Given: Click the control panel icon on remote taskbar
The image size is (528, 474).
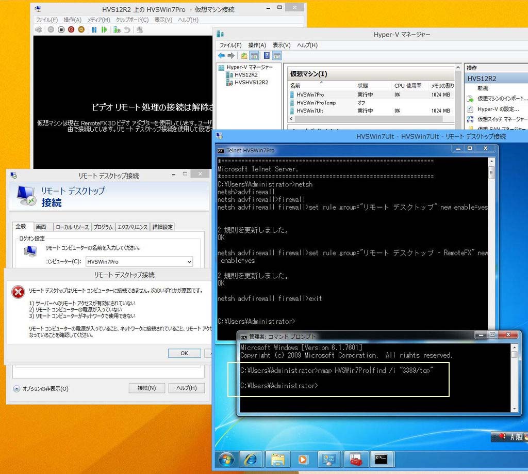Looking at the screenshot, I should pyautogui.click(x=329, y=459).
